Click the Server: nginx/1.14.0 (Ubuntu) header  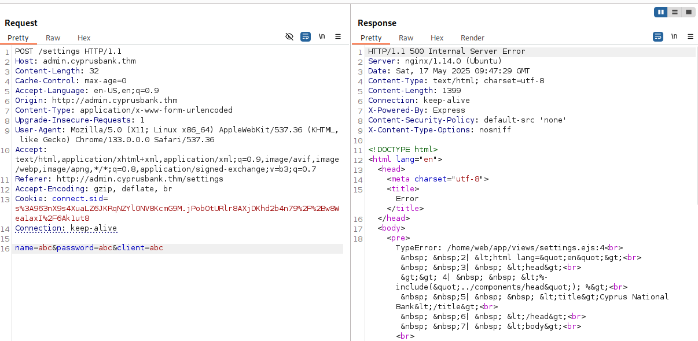tap(435, 61)
